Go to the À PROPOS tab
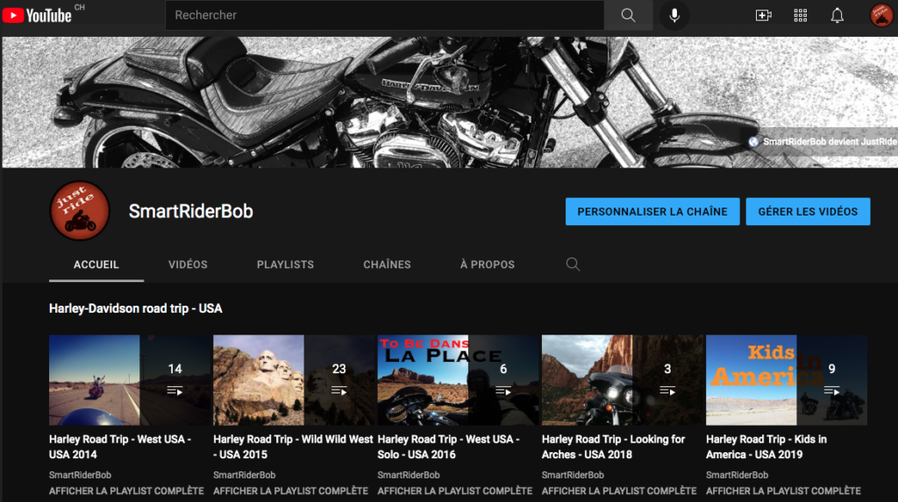 click(488, 265)
